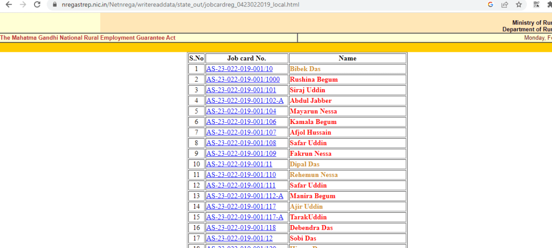This screenshot has width=552, height=248.
Task: Select the name Afjol Hussain
Action: coord(310,132)
